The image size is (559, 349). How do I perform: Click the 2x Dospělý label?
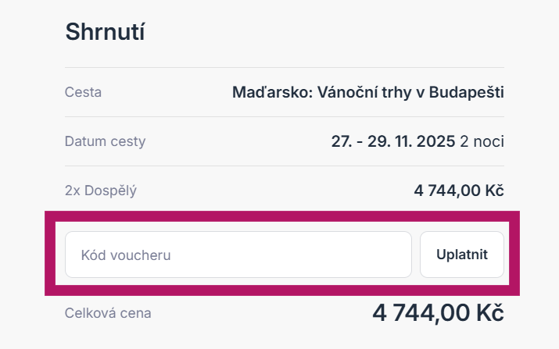point(102,190)
